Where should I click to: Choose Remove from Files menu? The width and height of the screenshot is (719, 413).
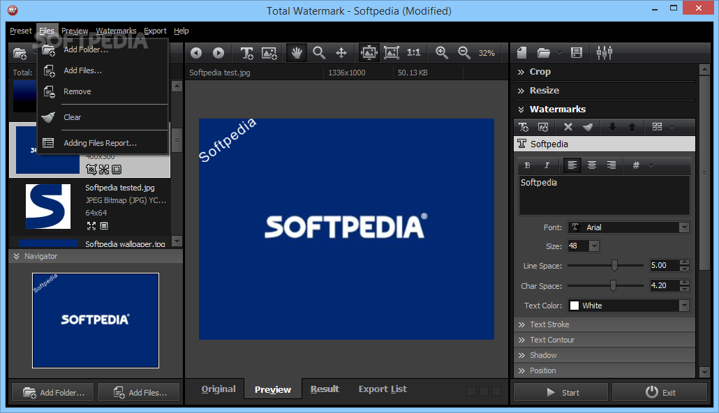click(x=103, y=91)
